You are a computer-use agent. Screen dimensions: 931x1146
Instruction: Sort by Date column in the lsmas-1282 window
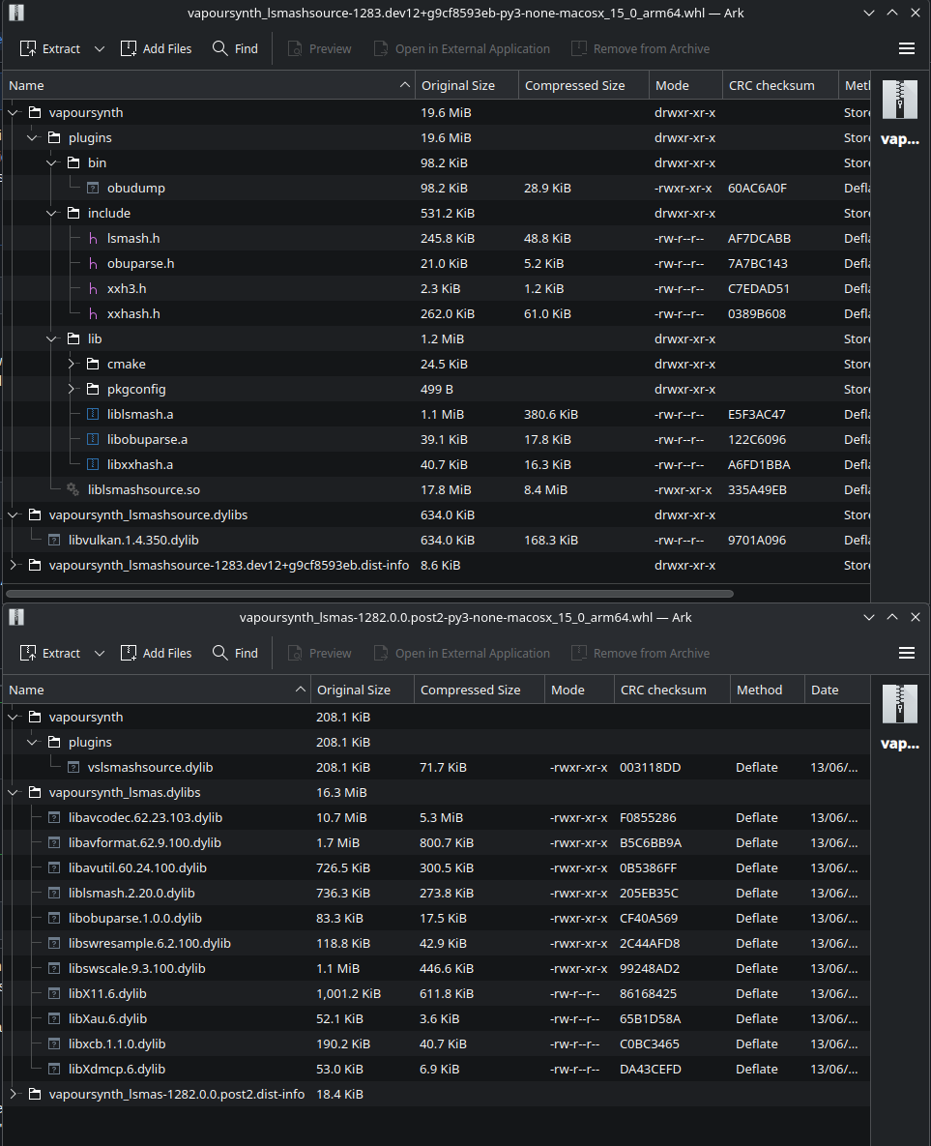[836, 690]
